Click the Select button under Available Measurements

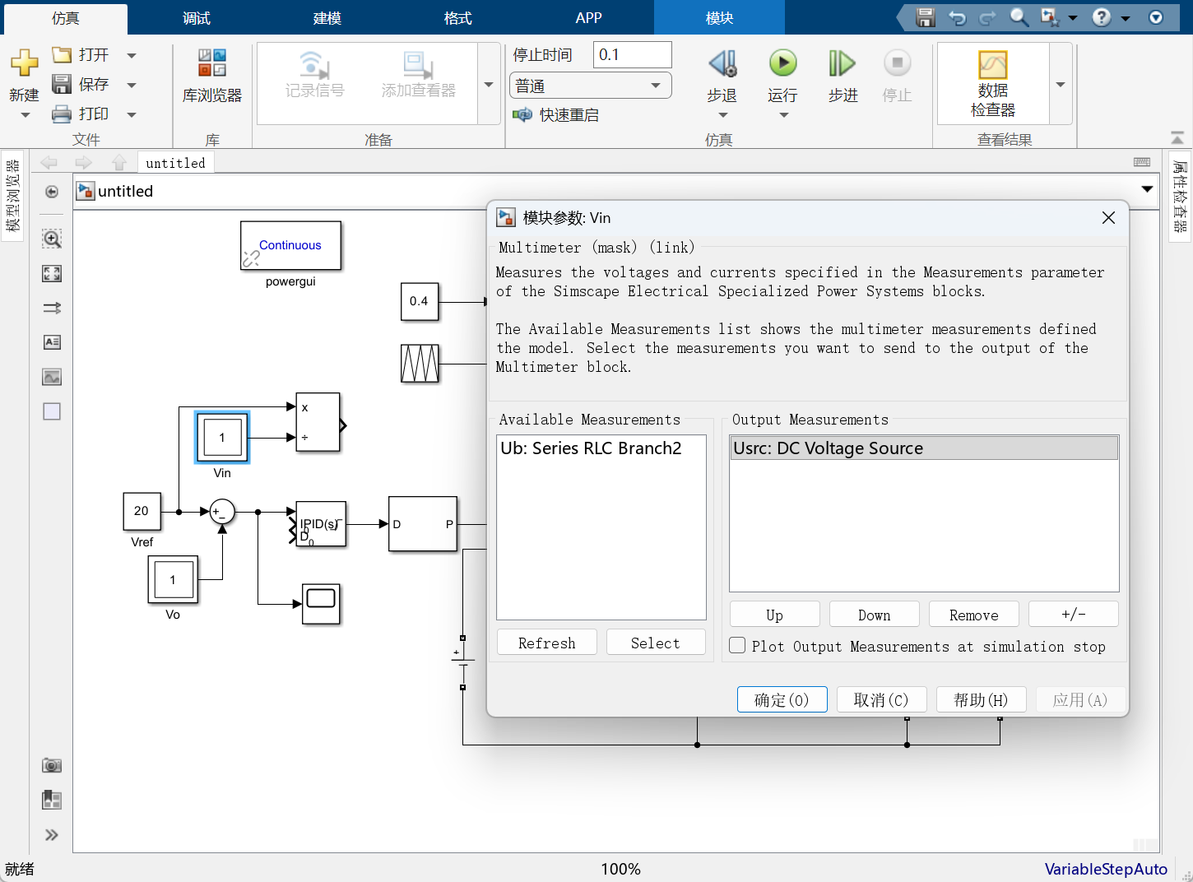point(656,643)
